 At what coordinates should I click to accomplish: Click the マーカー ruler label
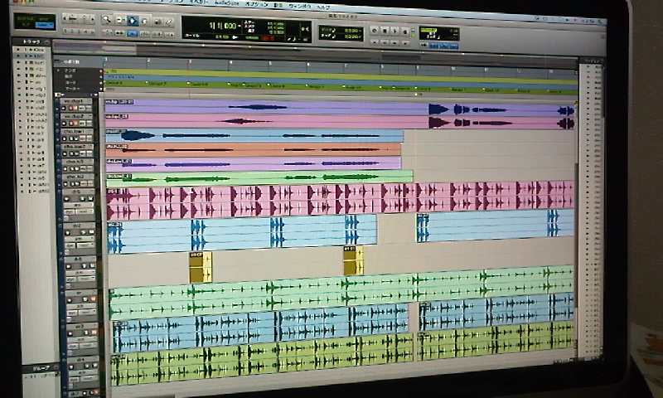pyautogui.click(x=72, y=89)
